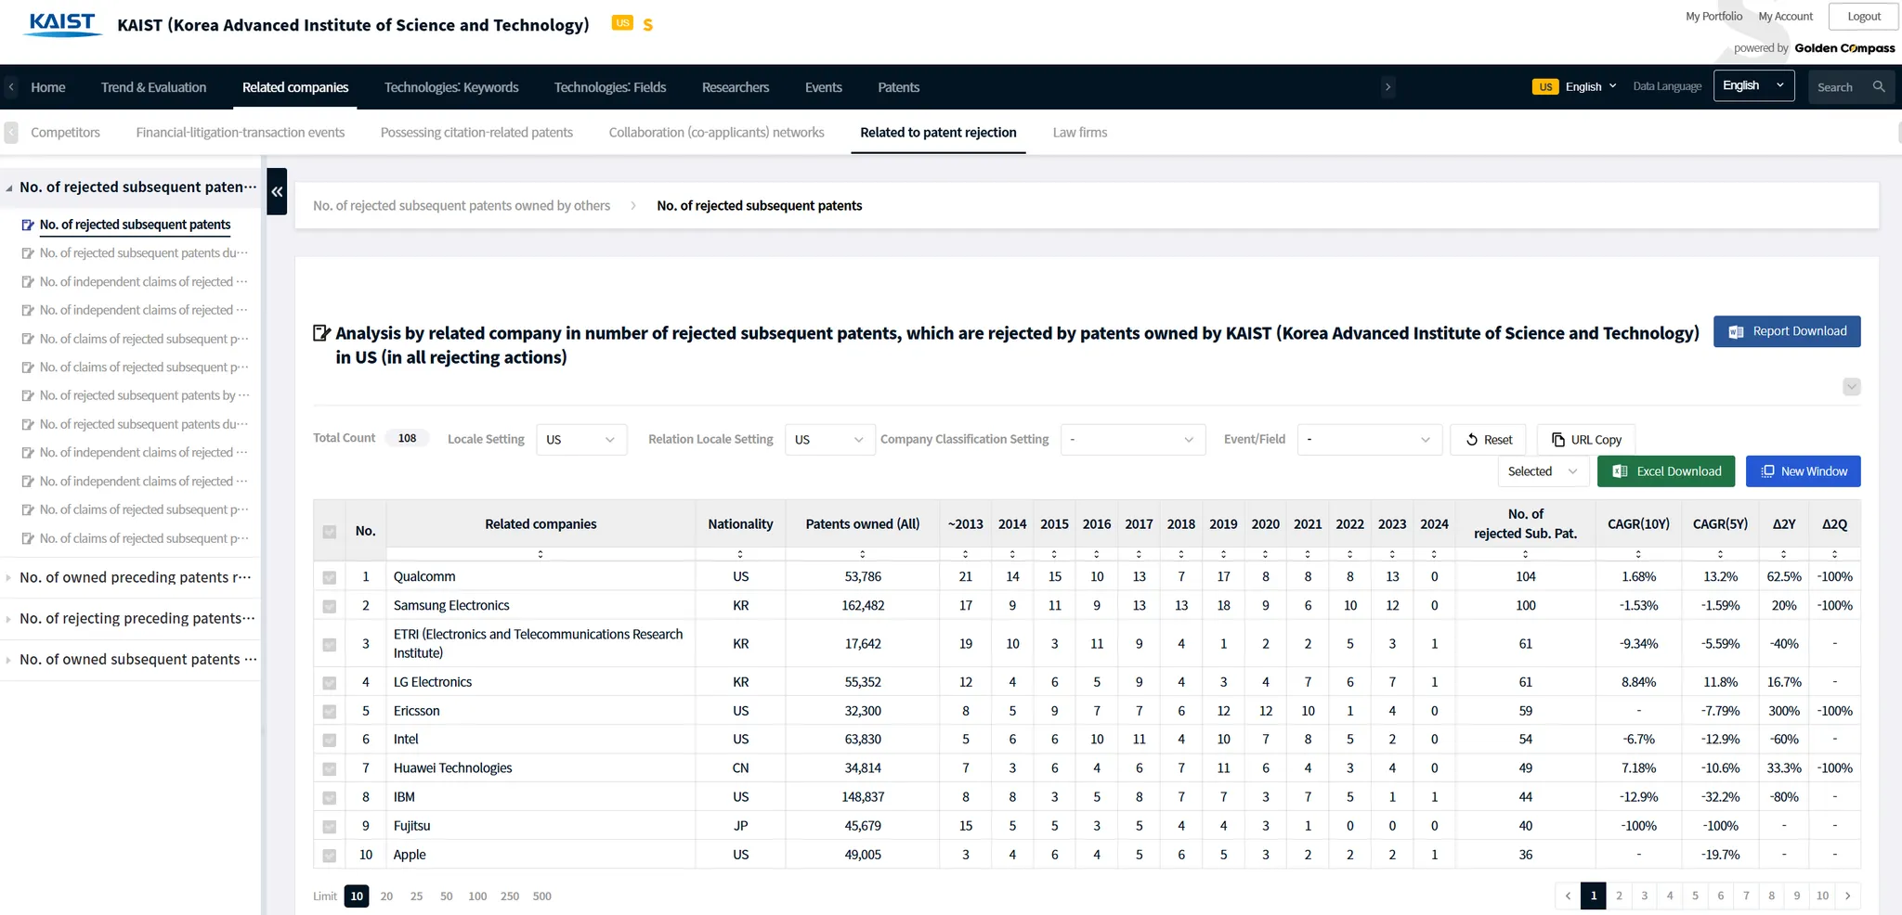Click the Search input field
1902x915 pixels.
pyautogui.click(x=1841, y=87)
